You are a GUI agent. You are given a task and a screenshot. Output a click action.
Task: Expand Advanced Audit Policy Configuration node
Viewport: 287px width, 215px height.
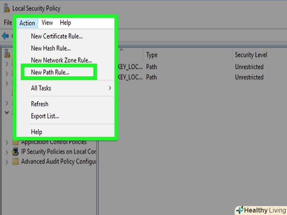[x=7, y=162]
